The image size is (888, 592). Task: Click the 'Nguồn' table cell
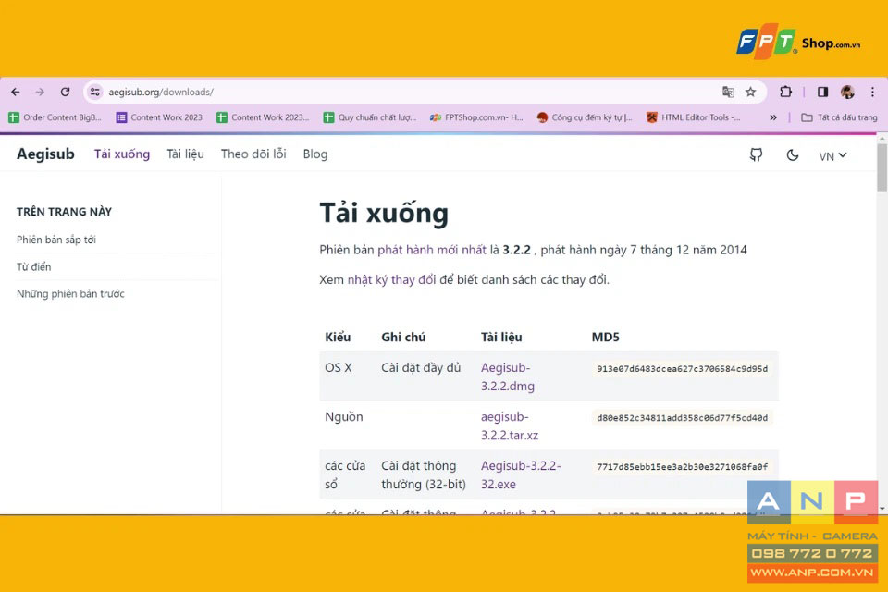pyautogui.click(x=344, y=417)
